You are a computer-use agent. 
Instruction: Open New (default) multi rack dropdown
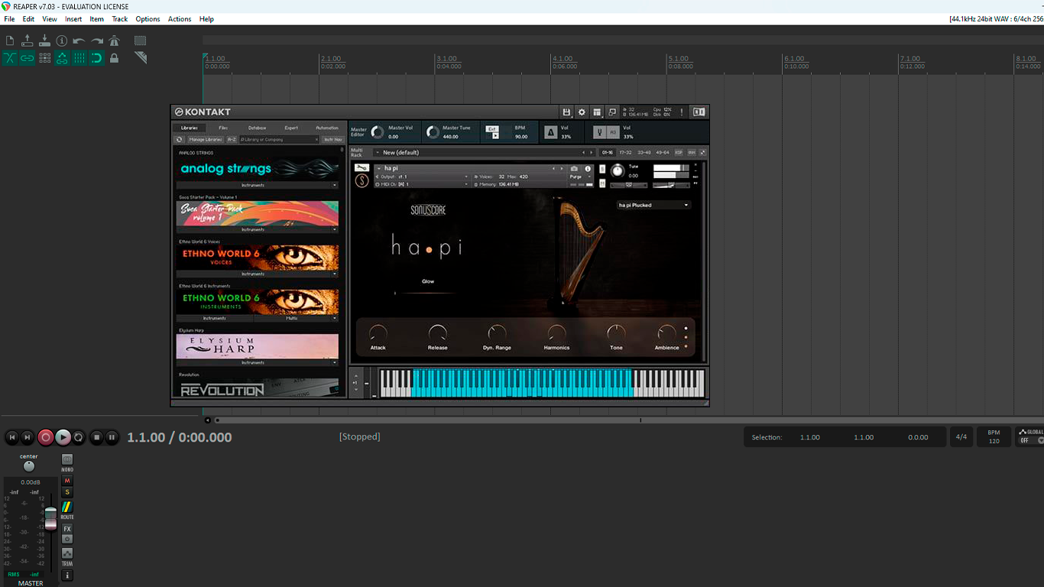pos(485,152)
